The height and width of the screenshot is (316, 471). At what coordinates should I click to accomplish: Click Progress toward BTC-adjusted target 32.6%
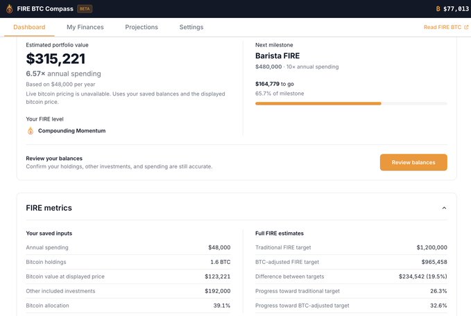(x=438, y=306)
